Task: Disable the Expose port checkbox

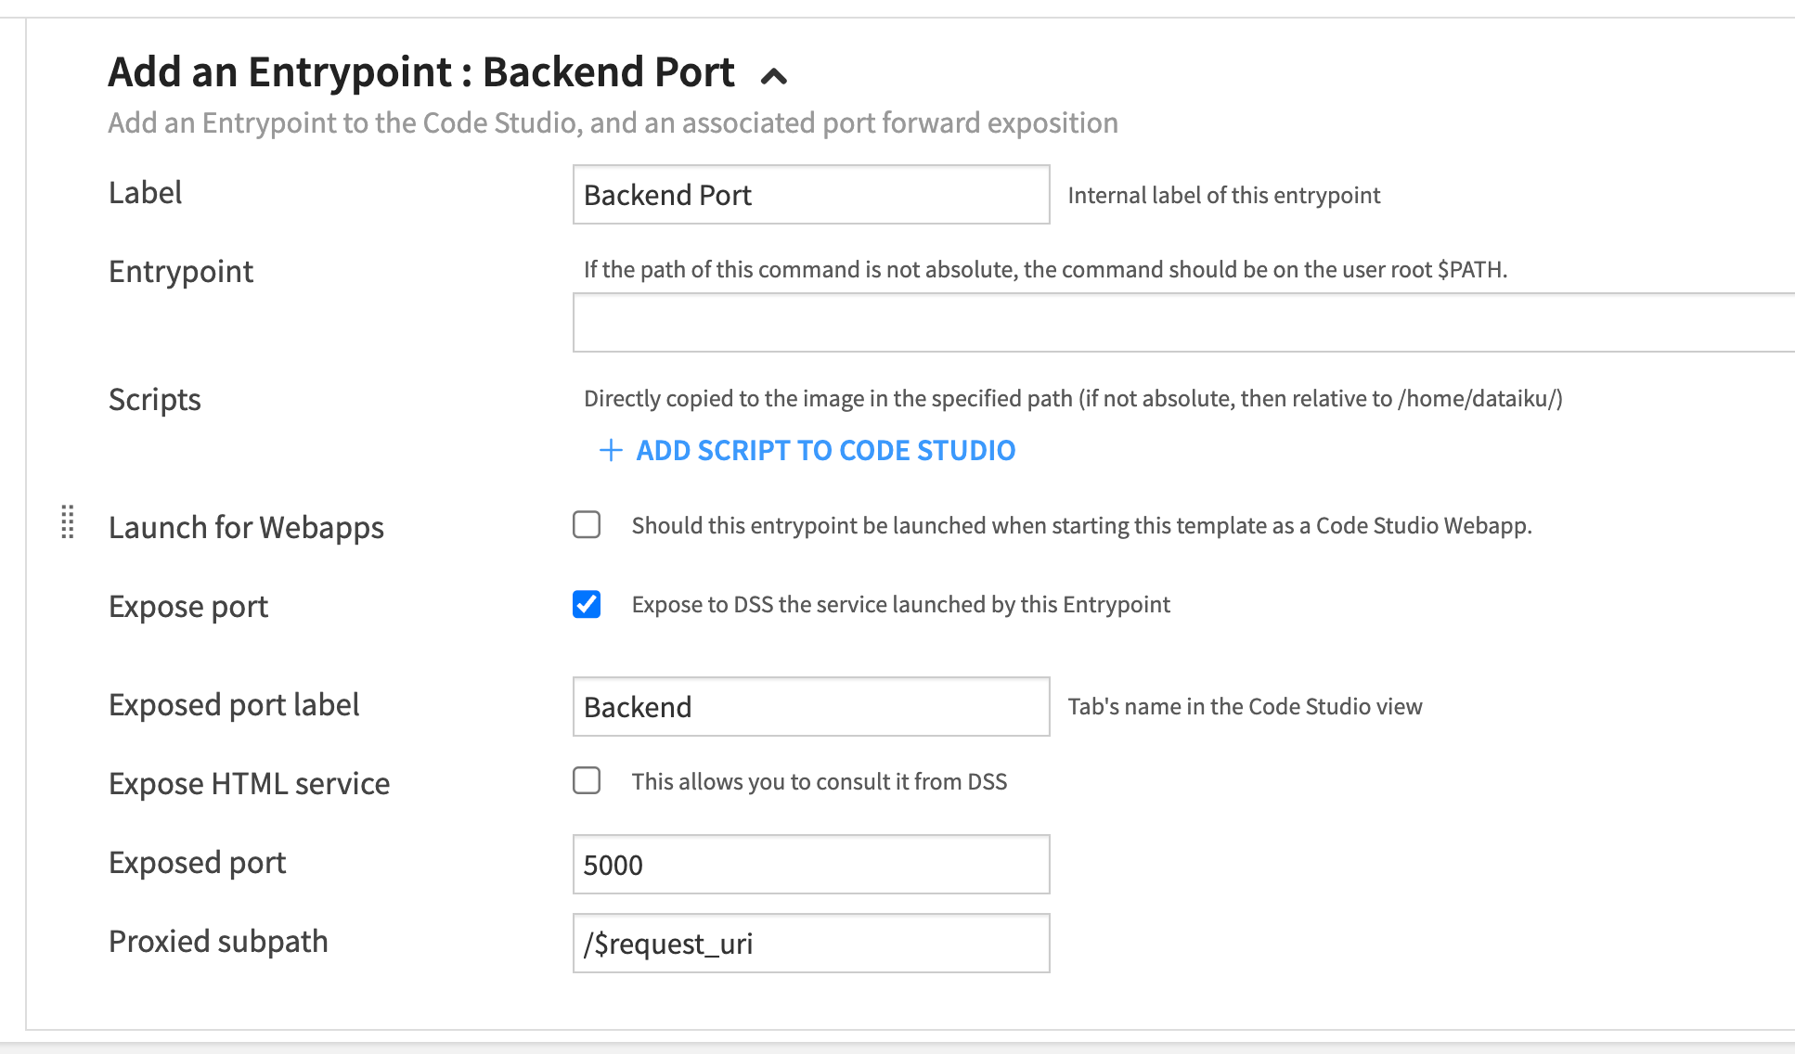Action: [x=587, y=605]
